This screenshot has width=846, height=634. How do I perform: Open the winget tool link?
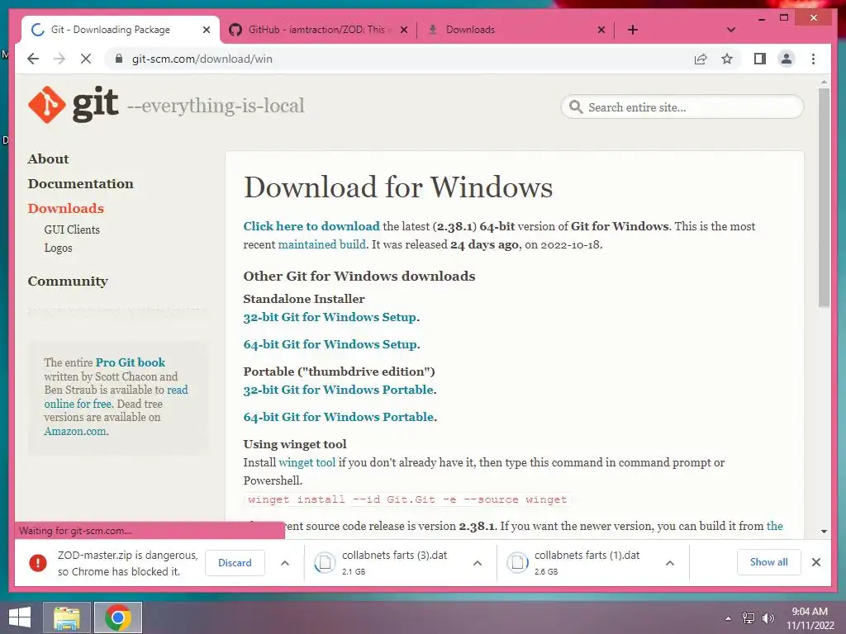[307, 462]
